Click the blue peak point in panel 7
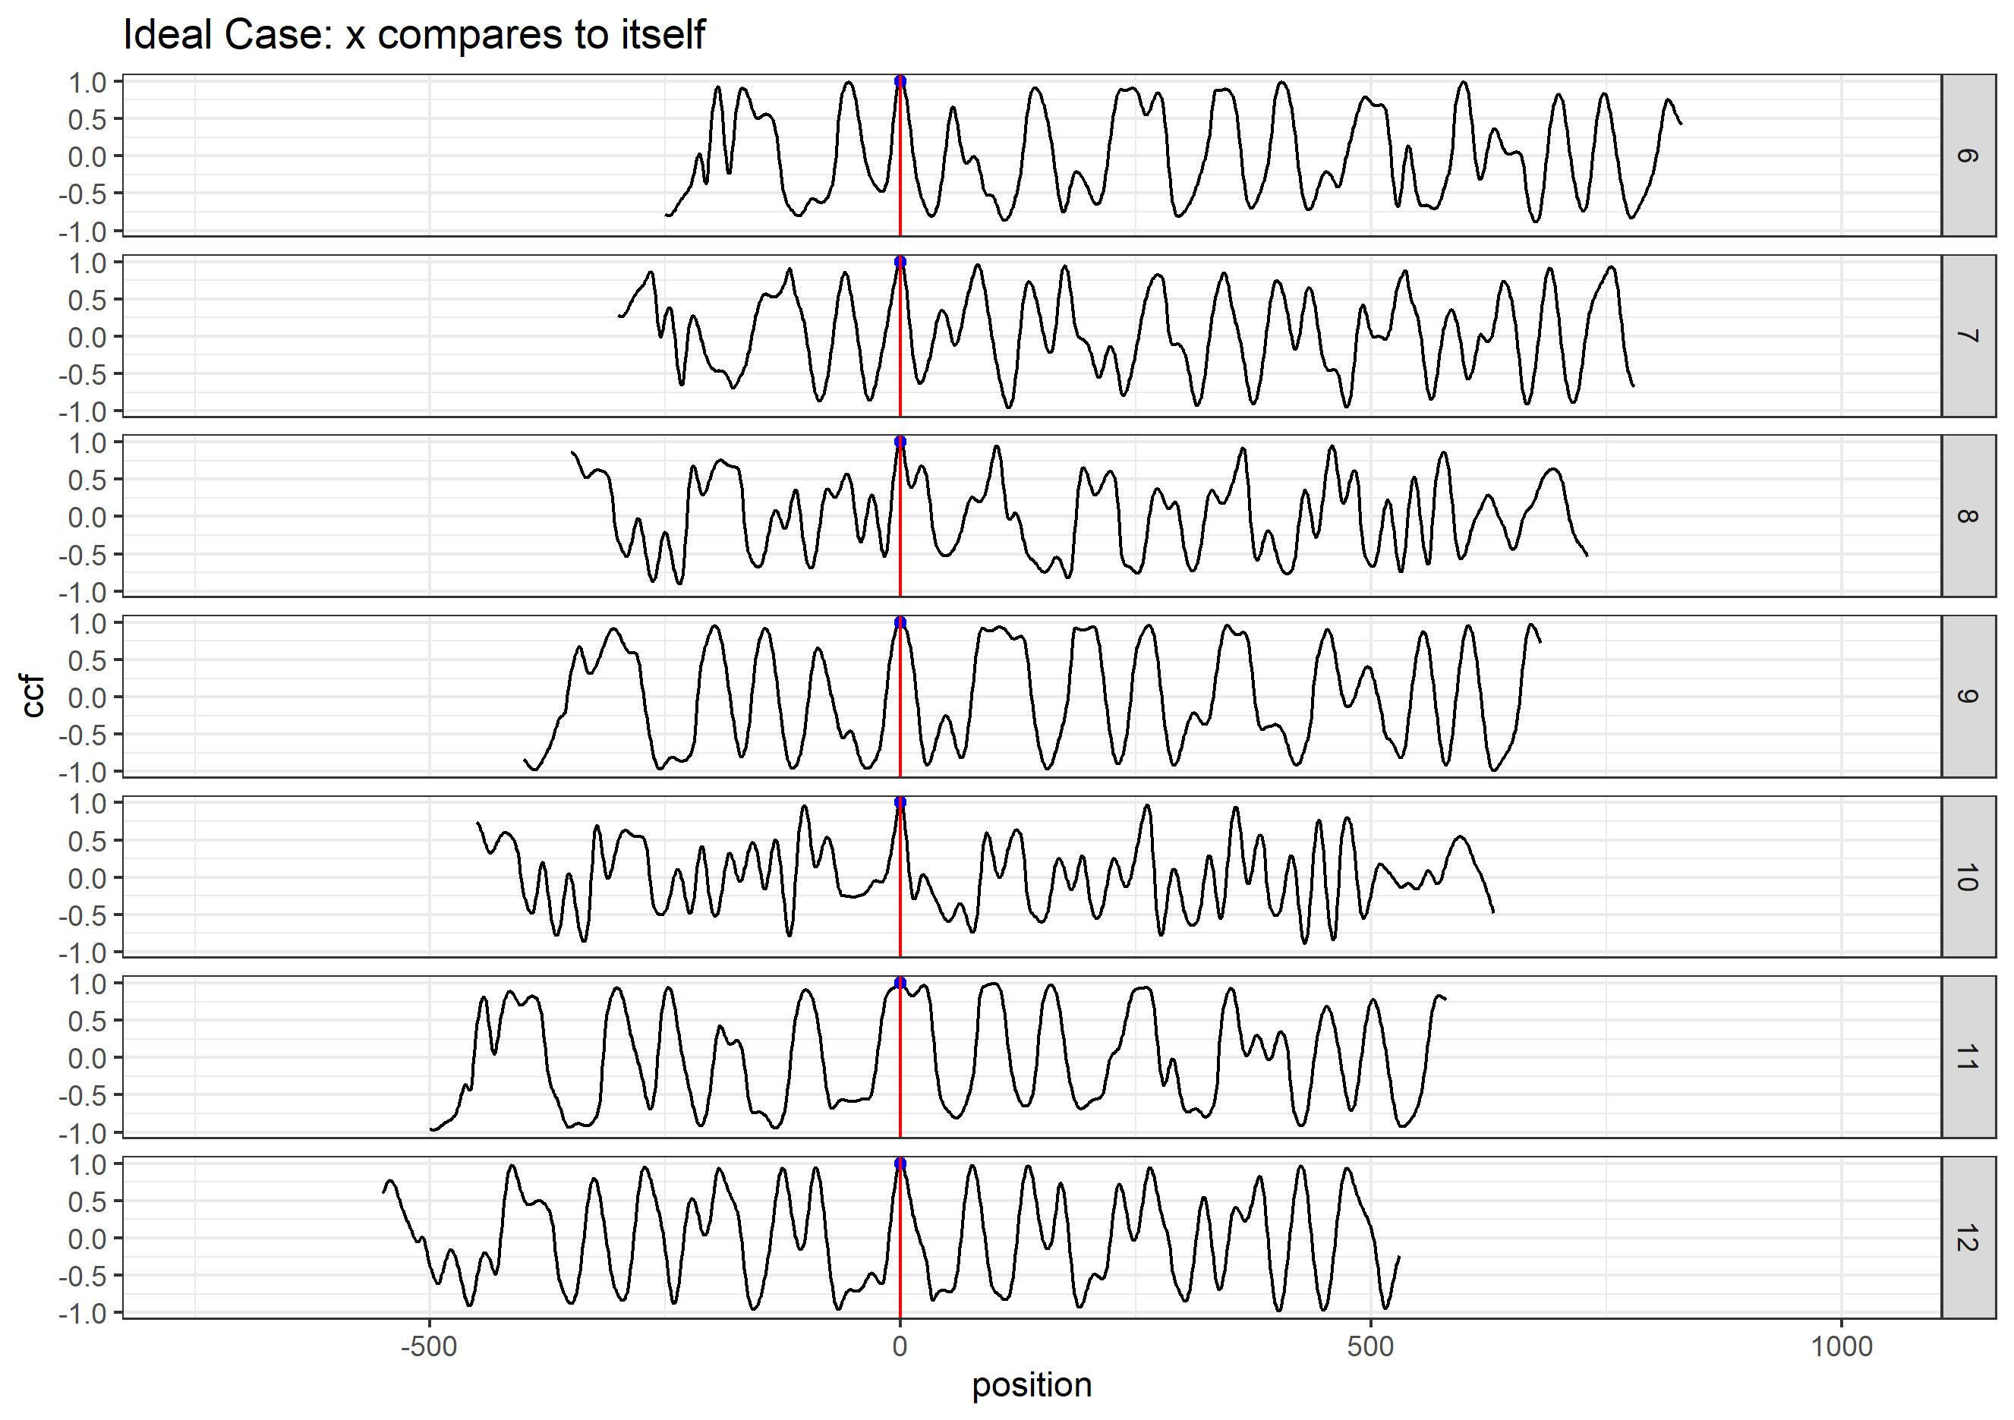 (x=900, y=263)
